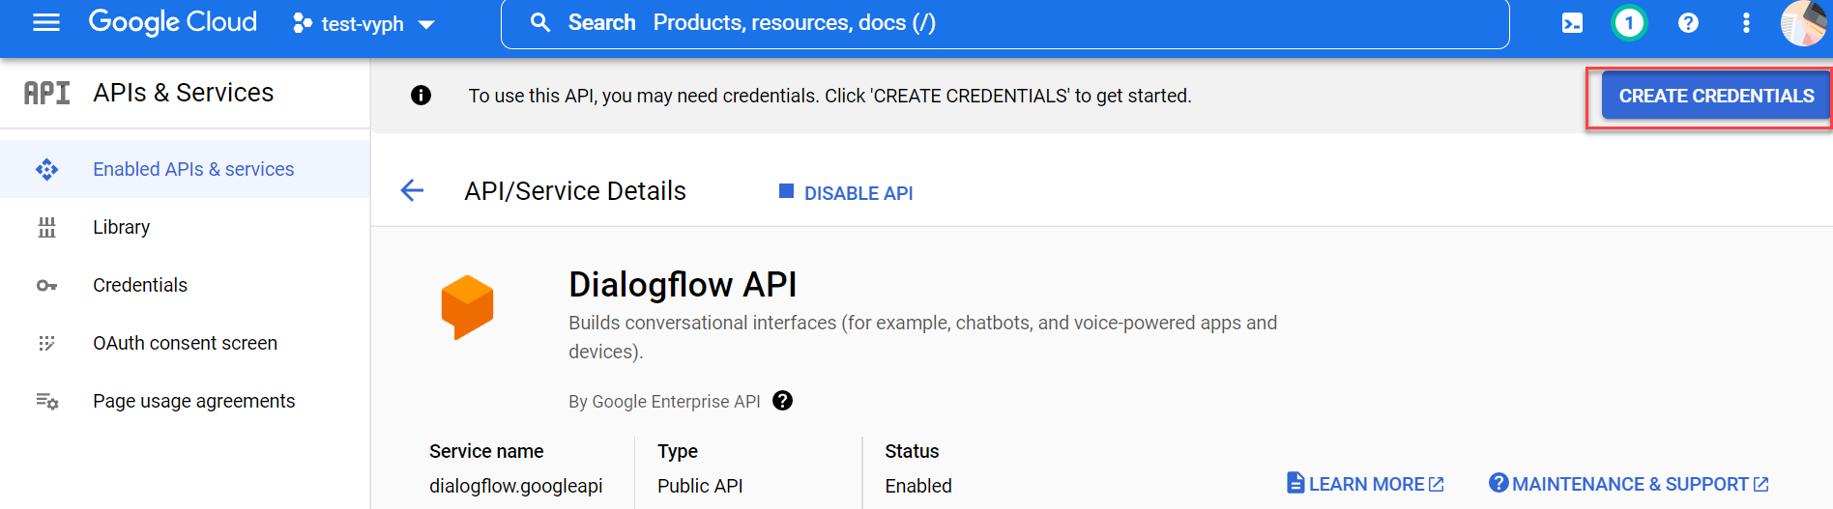Click the Dialogflow orange cube logo
Screen dimensions: 1833x509
pos(467,306)
